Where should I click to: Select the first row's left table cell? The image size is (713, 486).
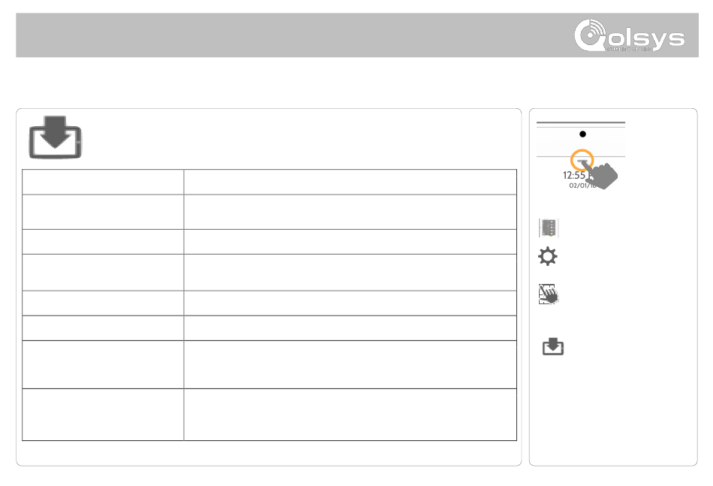(x=103, y=182)
